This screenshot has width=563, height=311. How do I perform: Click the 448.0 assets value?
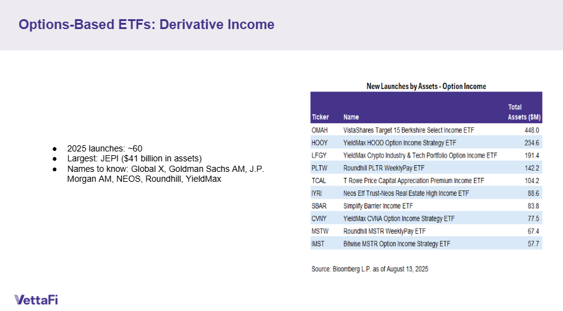click(532, 130)
